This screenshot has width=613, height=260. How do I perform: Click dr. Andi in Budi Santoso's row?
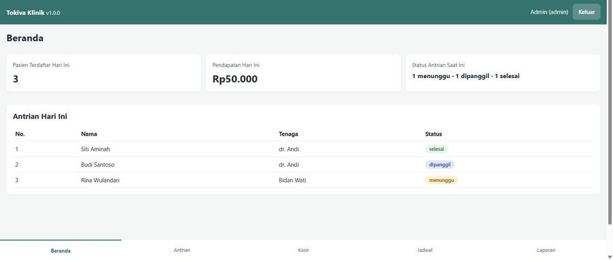(x=289, y=164)
